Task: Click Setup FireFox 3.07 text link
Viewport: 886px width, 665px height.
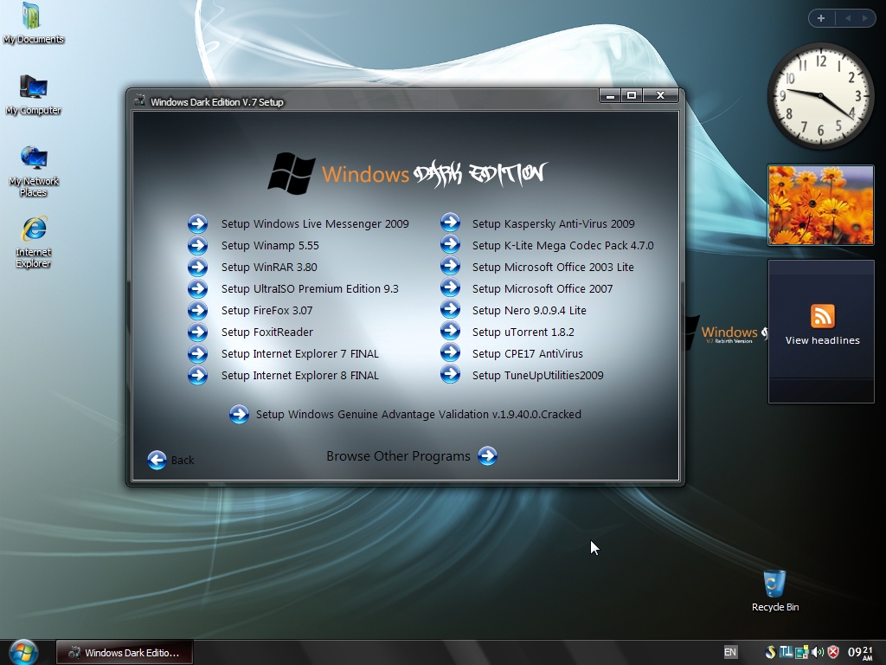Action: (266, 311)
